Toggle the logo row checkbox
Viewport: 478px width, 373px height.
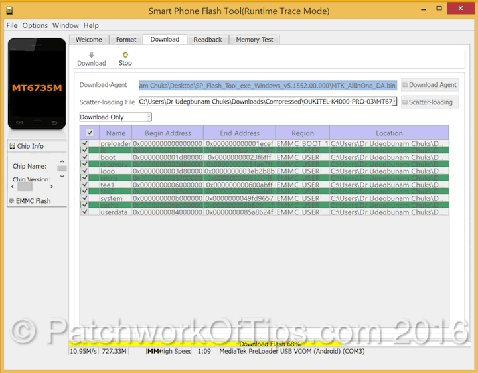coord(85,171)
